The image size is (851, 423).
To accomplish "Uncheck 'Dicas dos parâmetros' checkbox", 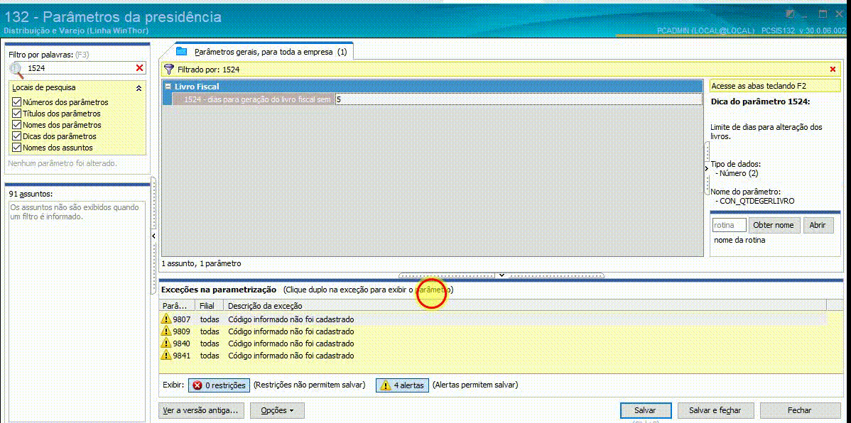I will (x=16, y=136).
